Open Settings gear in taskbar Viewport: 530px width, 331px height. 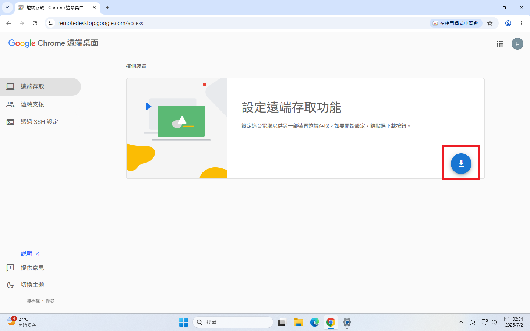point(347,323)
